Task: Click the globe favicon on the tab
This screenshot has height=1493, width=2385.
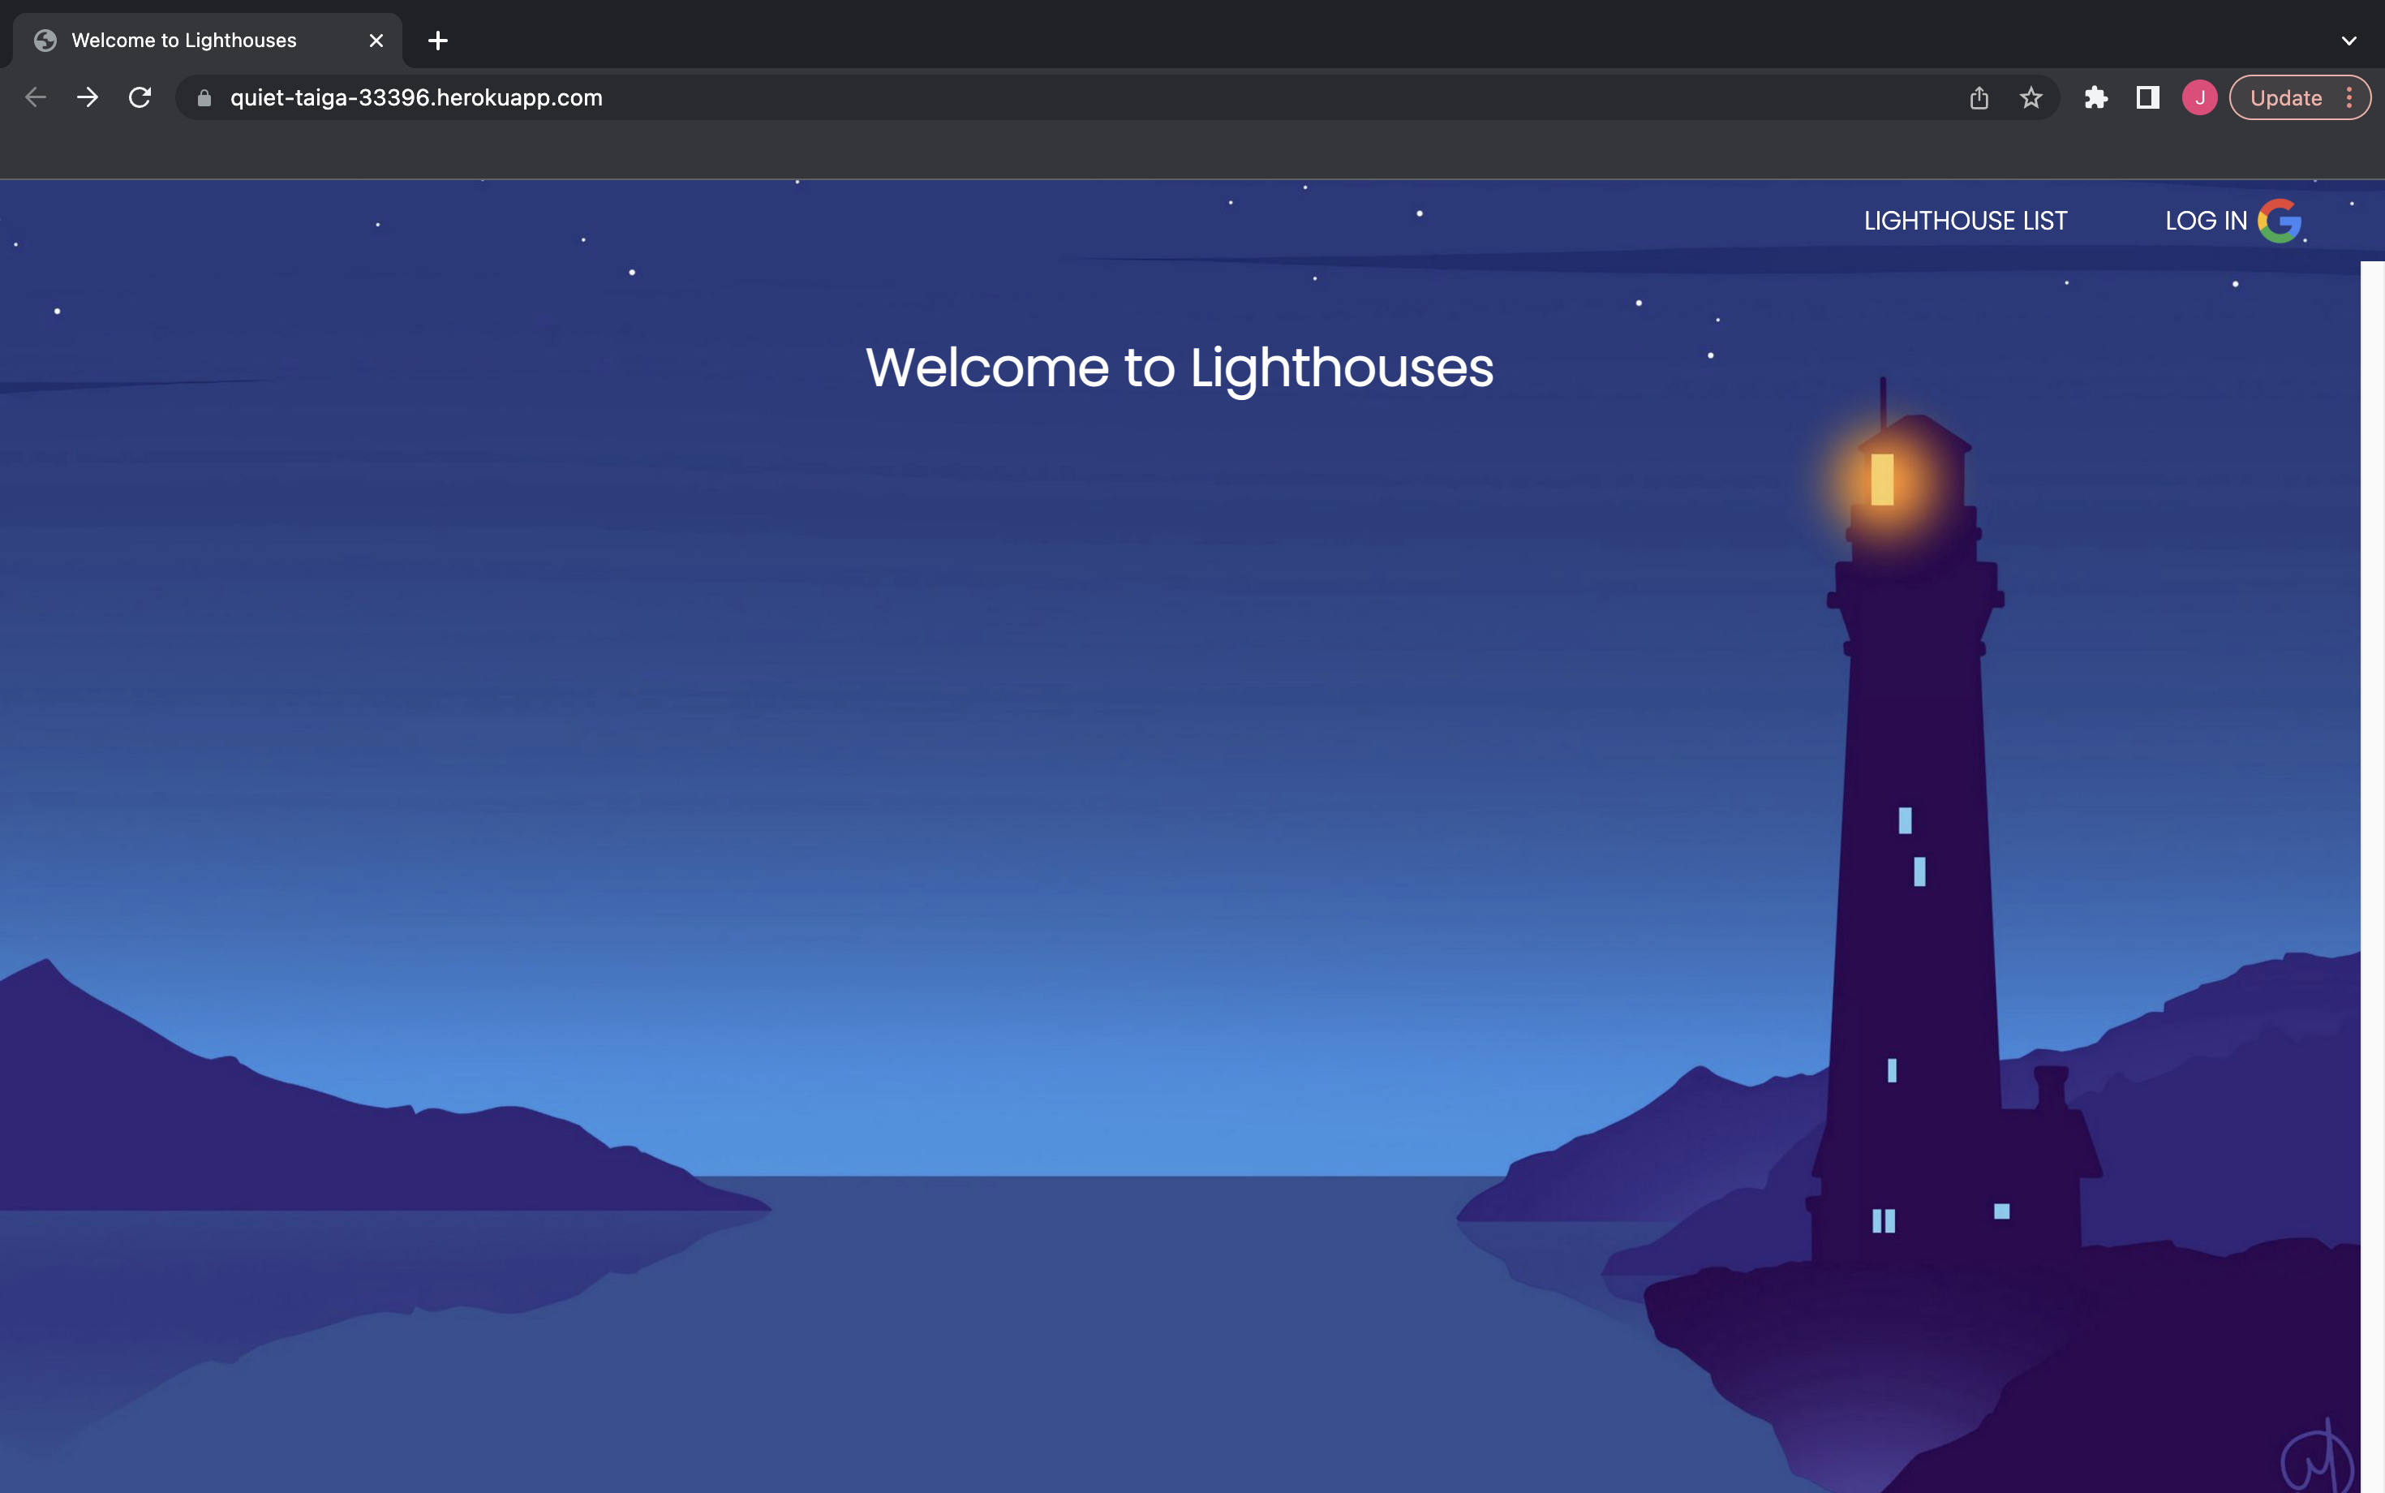Action: point(45,41)
